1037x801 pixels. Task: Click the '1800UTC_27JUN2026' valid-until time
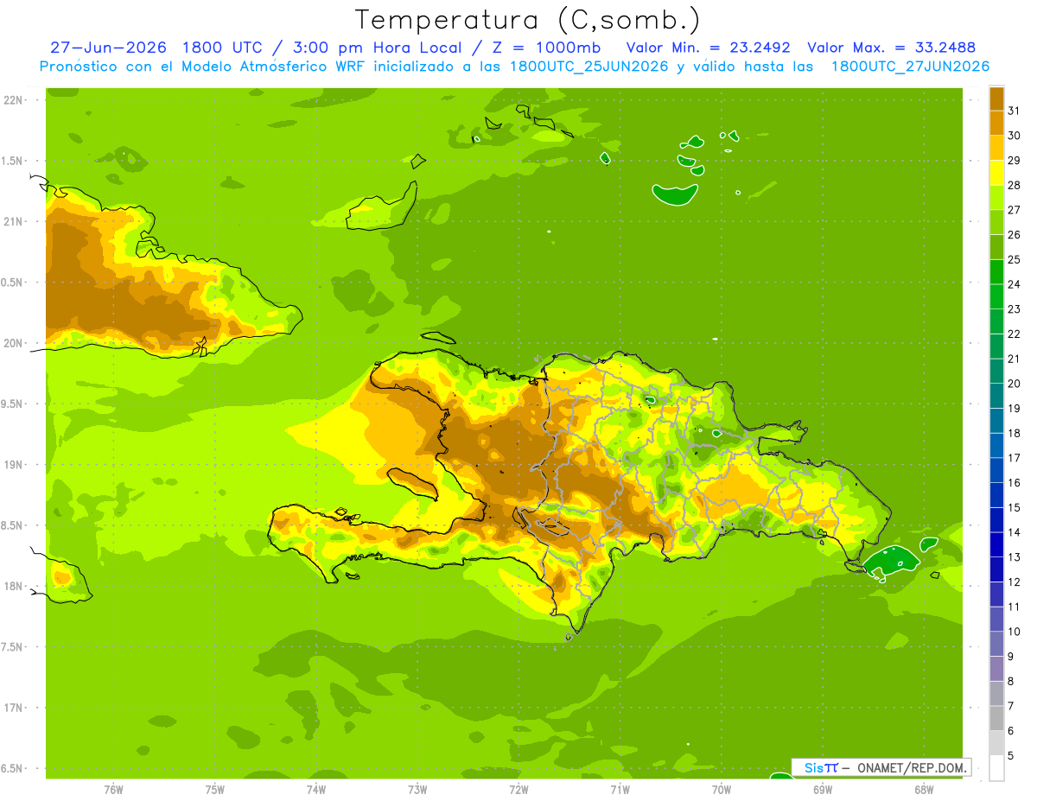pyautogui.click(x=910, y=67)
